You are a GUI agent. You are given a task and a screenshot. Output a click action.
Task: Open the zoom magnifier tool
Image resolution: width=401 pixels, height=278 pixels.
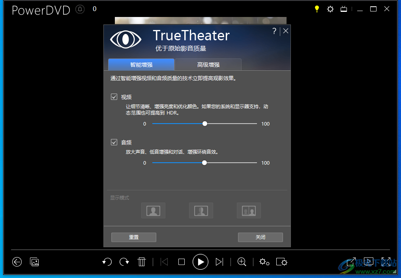[x=242, y=262]
